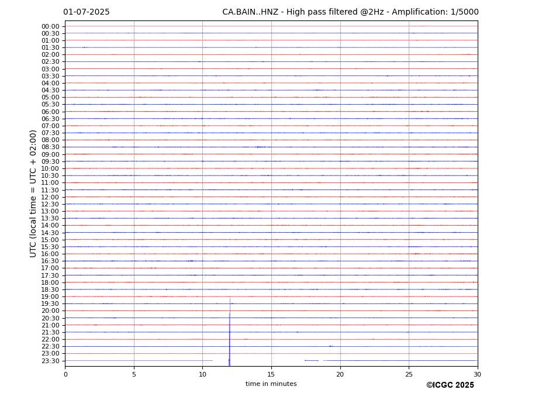Screen dimensions: 542x407
Task: Click the 10:30 time row label
Action: (x=50, y=175)
